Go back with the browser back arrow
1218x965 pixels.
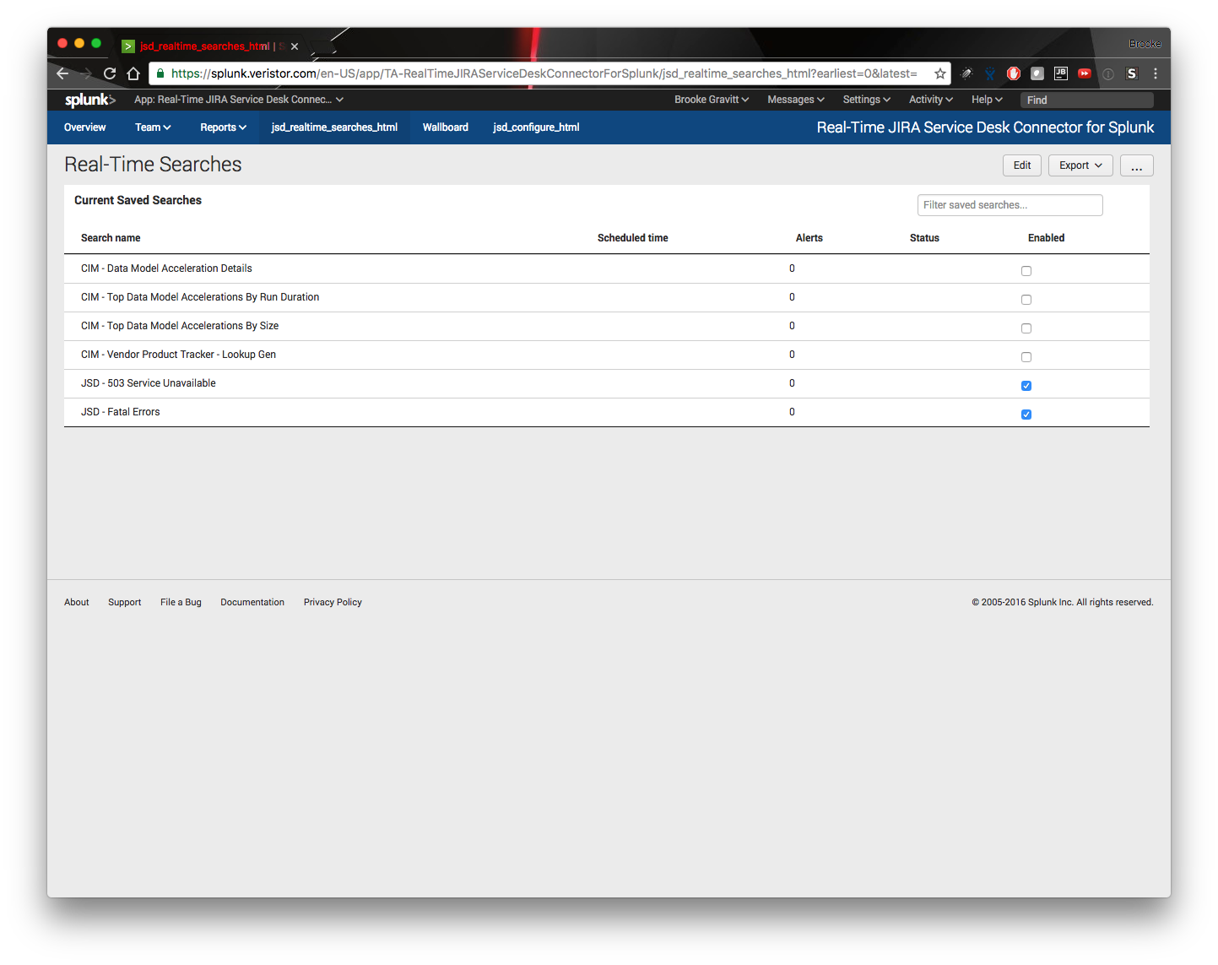(62, 73)
